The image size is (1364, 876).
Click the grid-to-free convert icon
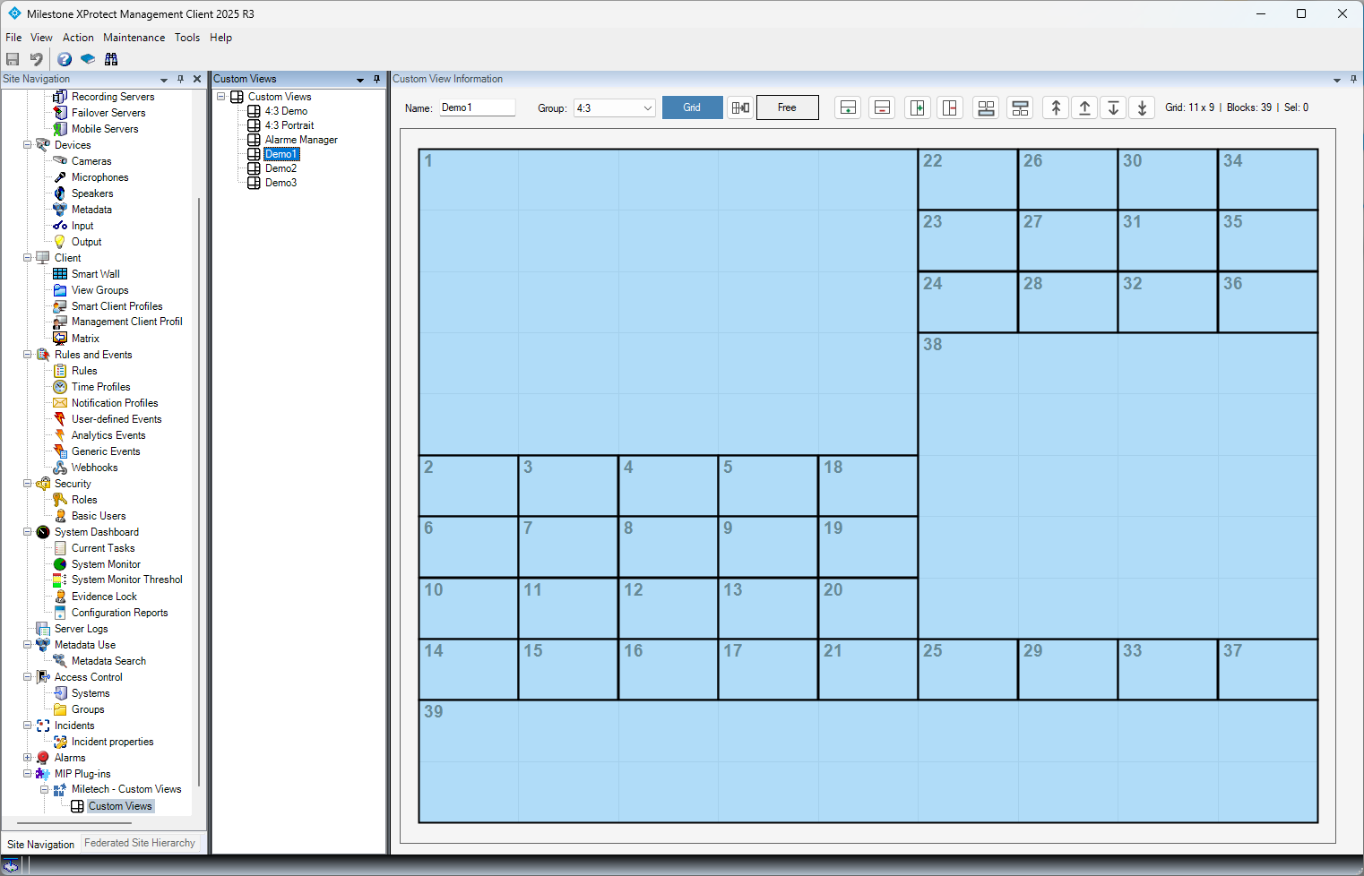740,107
